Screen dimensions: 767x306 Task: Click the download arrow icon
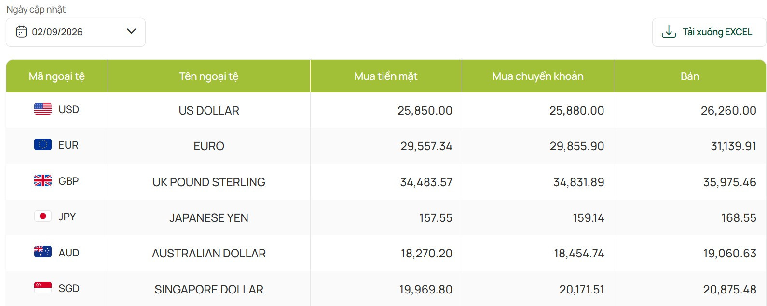click(669, 32)
